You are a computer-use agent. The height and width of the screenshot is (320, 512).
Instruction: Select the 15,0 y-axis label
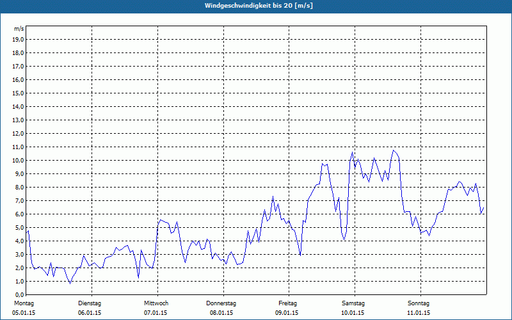tap(18, 93)
